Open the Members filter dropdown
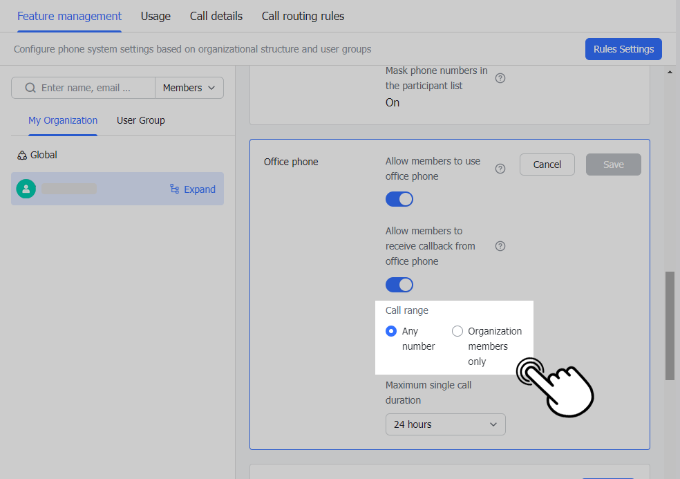680x479 pixels. pyautogui.click(x=189, y=88)
